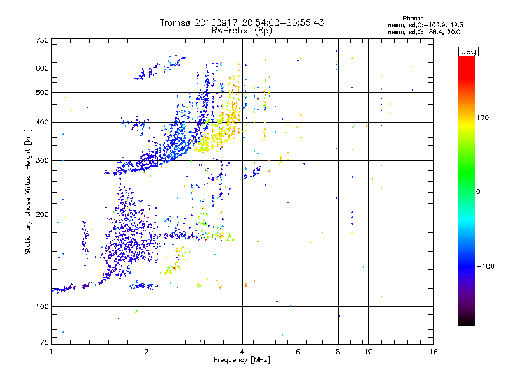The image size is (510, 383).
Task: Click the y-axis value '500'
Action: point(43,93)
